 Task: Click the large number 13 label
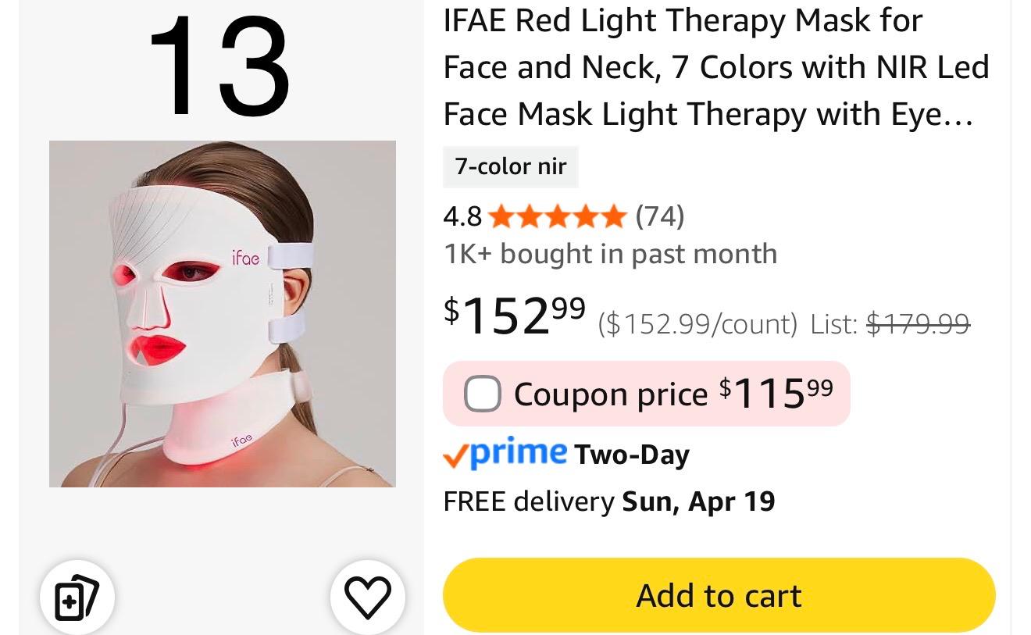[219, 67]
